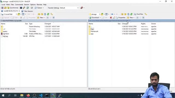The image size is (175, 98).
Task: Go to local root directory icon
Action: [x=42, y=14]
